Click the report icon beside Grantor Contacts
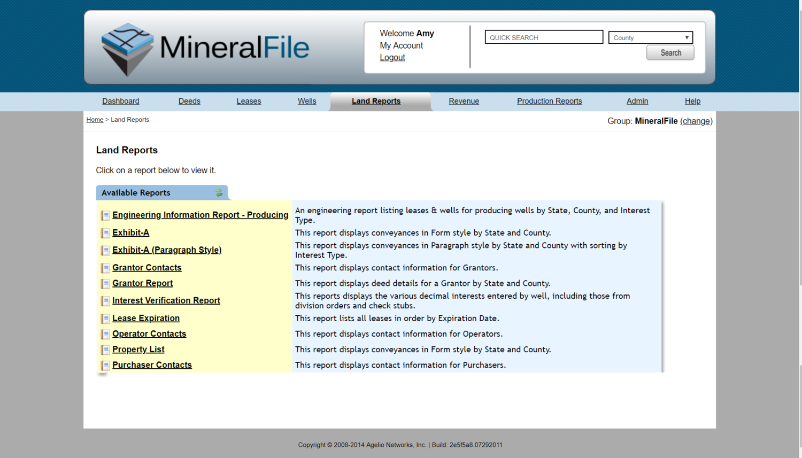This screenshot has width=802, height=458. pyautogui.click(x=105, y=268)
